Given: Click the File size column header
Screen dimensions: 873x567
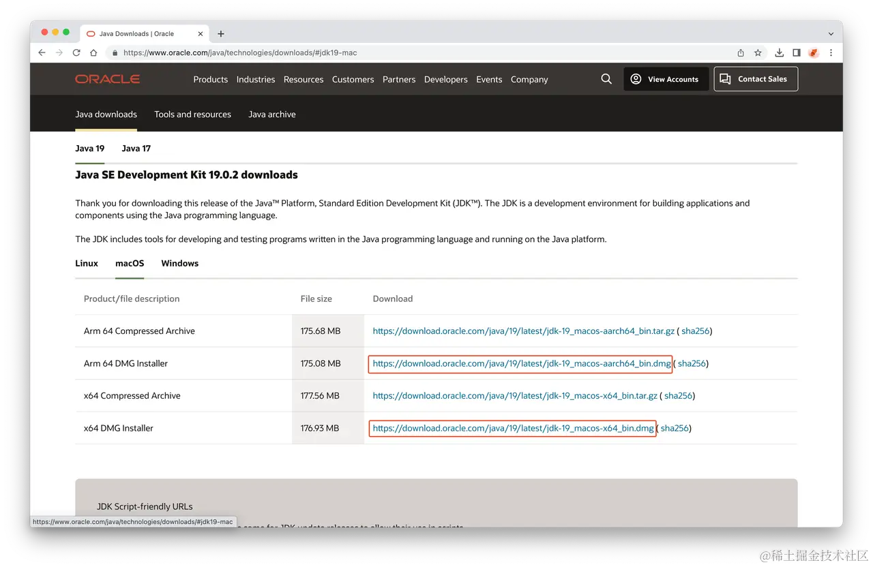Looking at the screenshot, I should point(316,299).
